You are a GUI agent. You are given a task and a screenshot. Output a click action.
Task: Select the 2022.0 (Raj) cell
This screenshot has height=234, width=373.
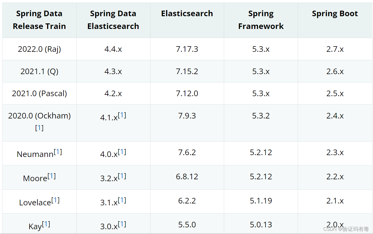point(39,49)
